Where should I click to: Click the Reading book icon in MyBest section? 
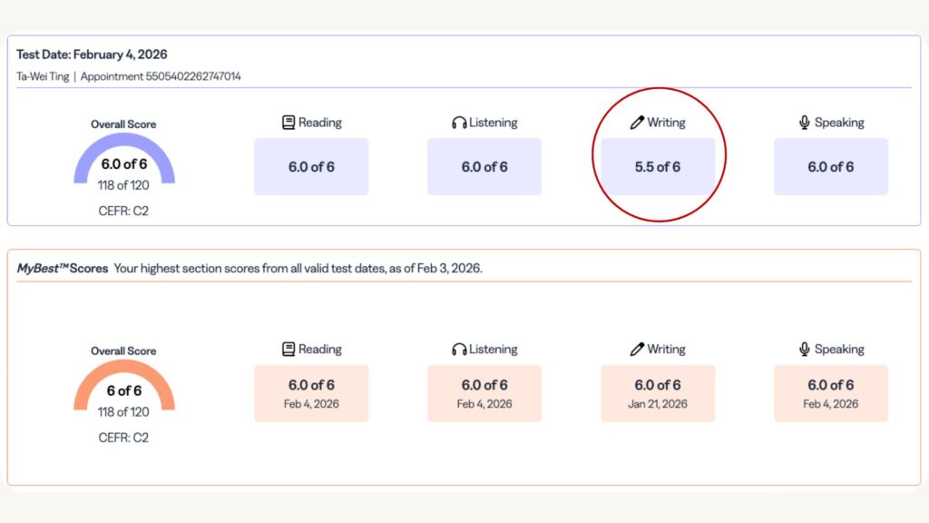click(x=288, y=350)
